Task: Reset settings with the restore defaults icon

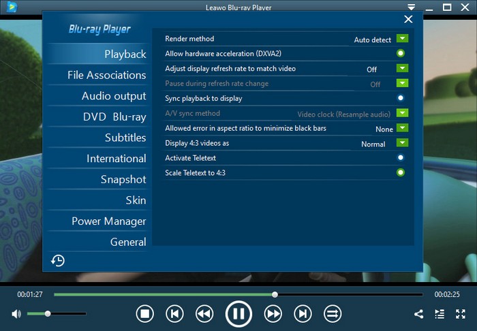Action: pos(58,260)
